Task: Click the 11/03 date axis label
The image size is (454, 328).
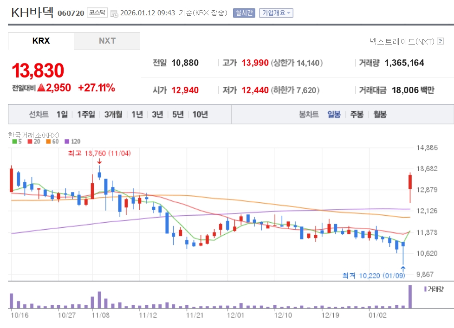Action: (x=100, y=315)
